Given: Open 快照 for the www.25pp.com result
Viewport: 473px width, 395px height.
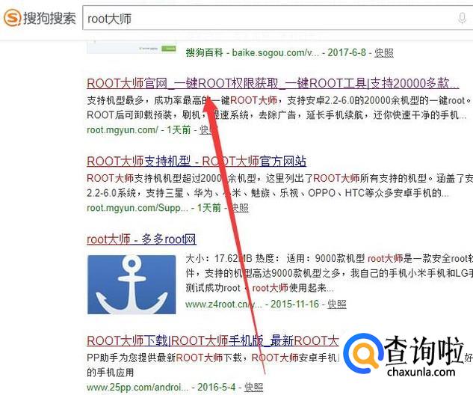Looking at the screenshot, I should (253, 387).
